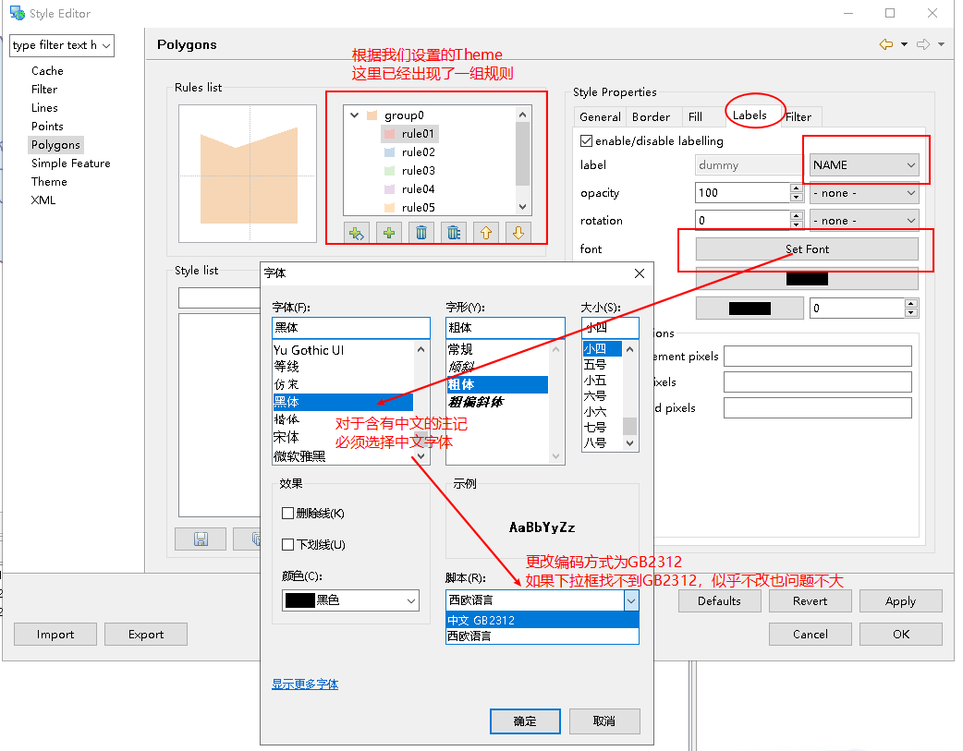Click the yellow back navigation arrow
The image size is (963, 751).
pos(886,44)
